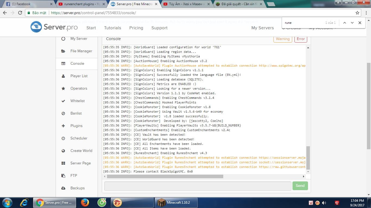This screenshot has width=371, height=208.
Task: Click the console vertical scrollbar down arrow
Action: click(x=308, y=172)
